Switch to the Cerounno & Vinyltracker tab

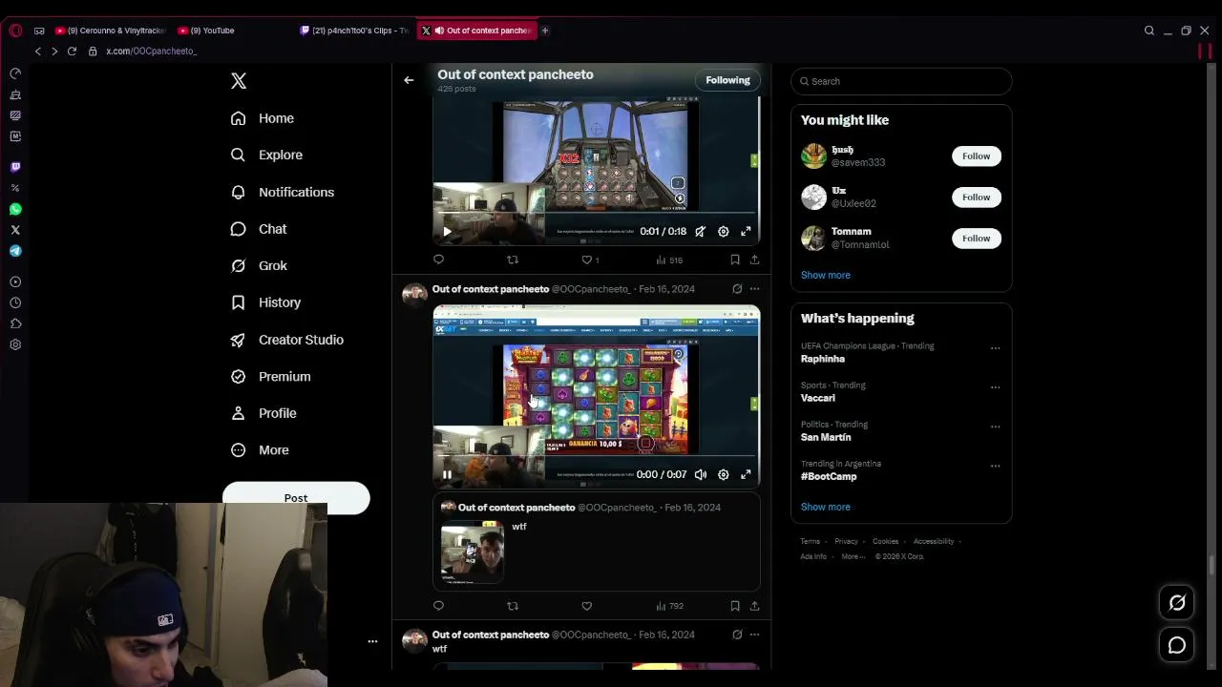pos(111,31)
